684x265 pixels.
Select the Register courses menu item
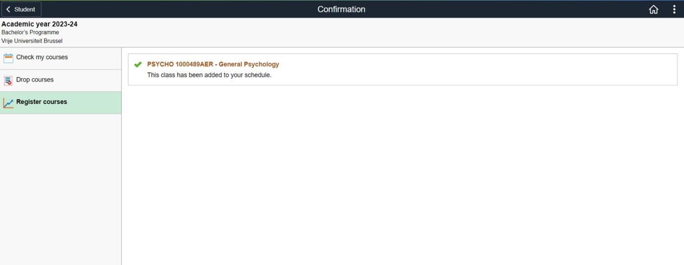click(x=42, y=102)
